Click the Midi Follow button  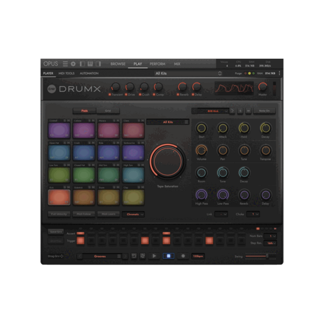[x=84, y=214]
